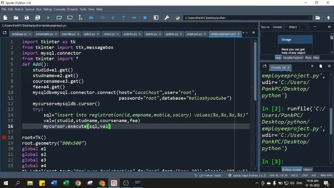Select the IPython console tab

[292, 170]
